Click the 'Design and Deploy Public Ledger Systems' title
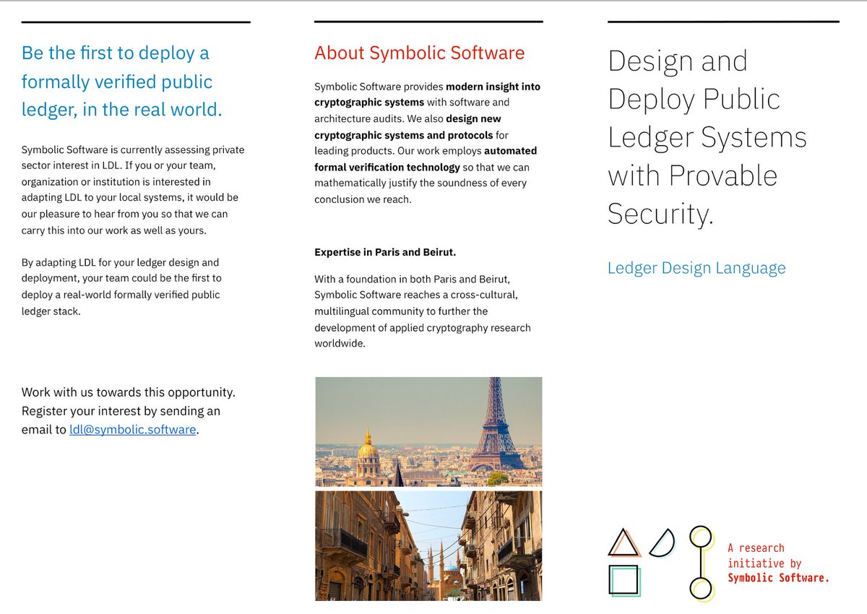This screenshot has height=614, width=867. [707, 137]
